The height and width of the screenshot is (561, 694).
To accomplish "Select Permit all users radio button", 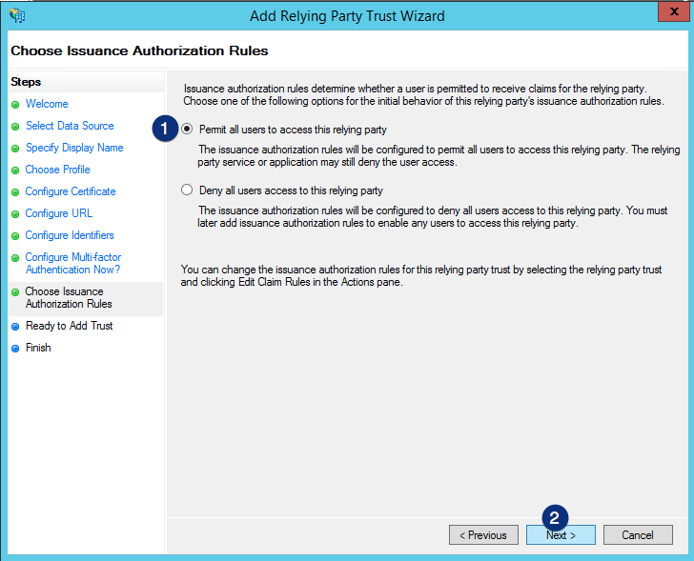I will tap(187, 129).
